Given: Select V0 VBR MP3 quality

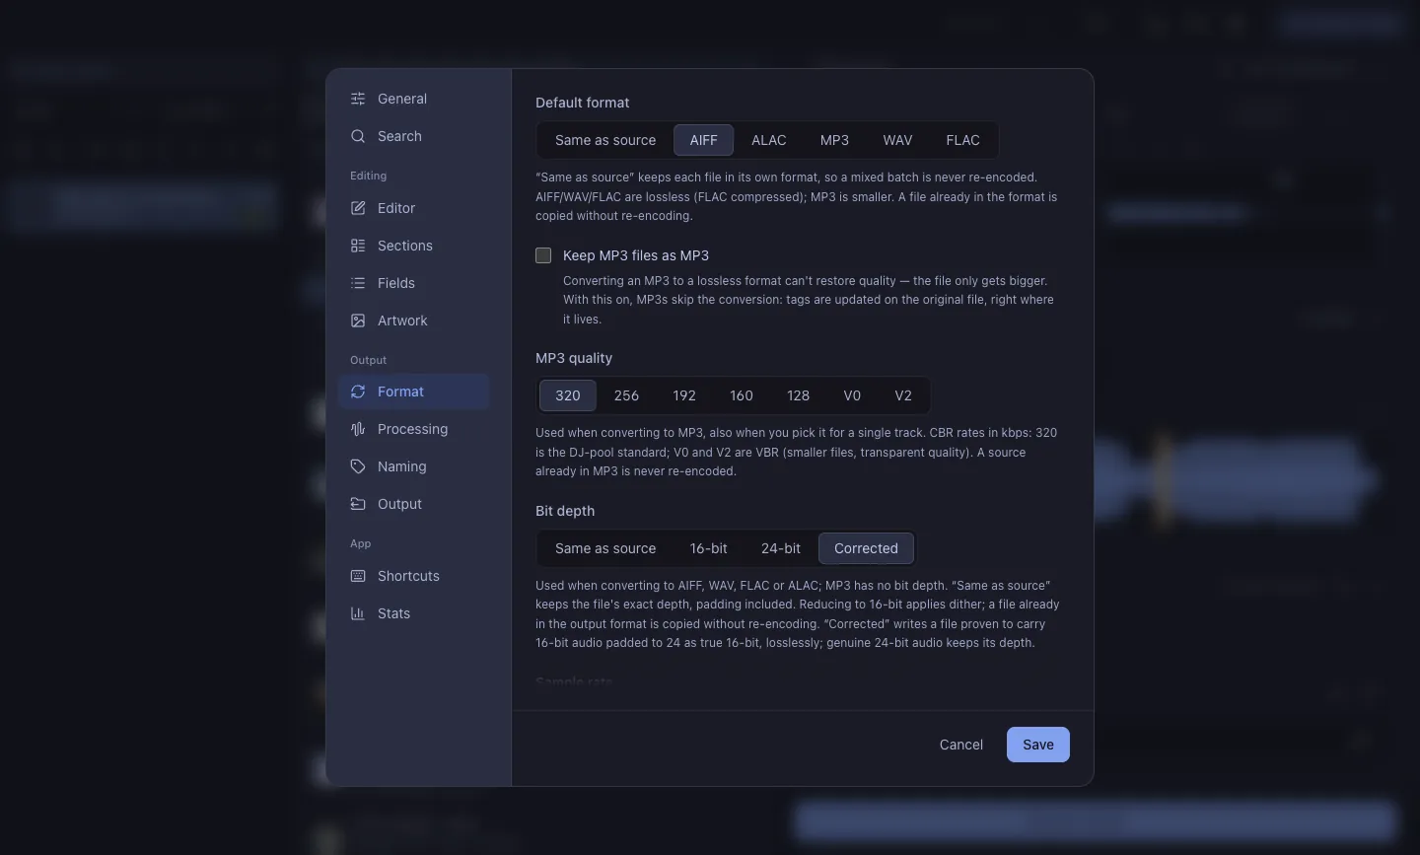Looking at the screenshot, I should (x=852, y=395).
